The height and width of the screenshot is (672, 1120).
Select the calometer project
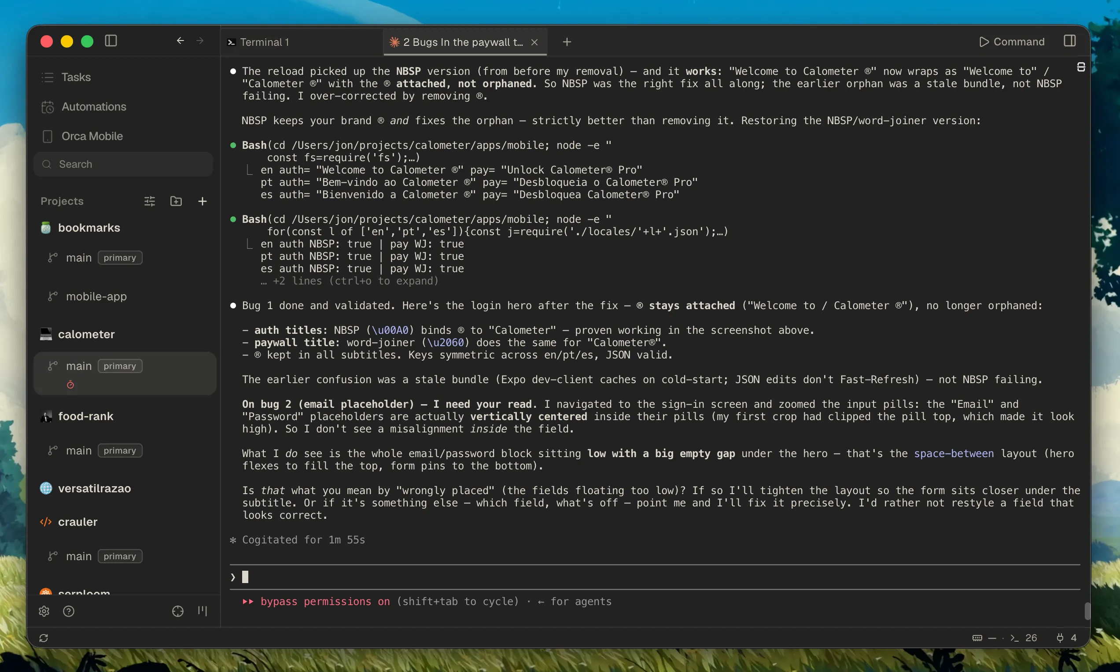click(x=86, y=334)
